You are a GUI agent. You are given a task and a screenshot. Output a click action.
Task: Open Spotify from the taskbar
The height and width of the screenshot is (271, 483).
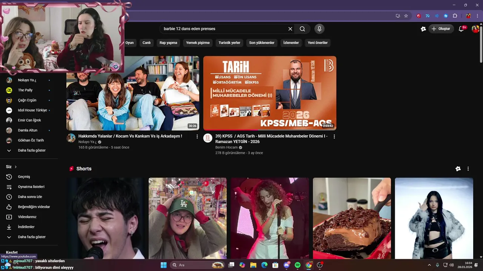(x=297, y=265)
